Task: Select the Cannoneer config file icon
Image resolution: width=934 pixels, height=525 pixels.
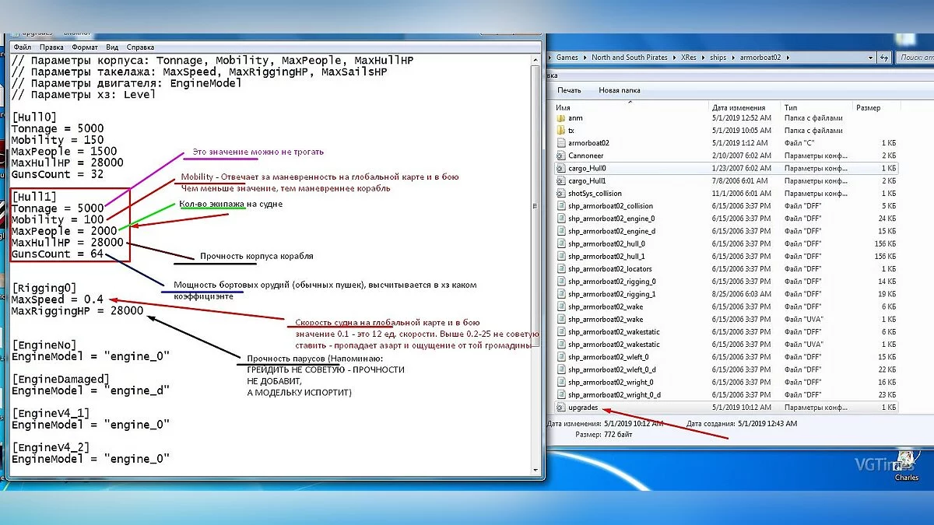Action: (560, 156)
